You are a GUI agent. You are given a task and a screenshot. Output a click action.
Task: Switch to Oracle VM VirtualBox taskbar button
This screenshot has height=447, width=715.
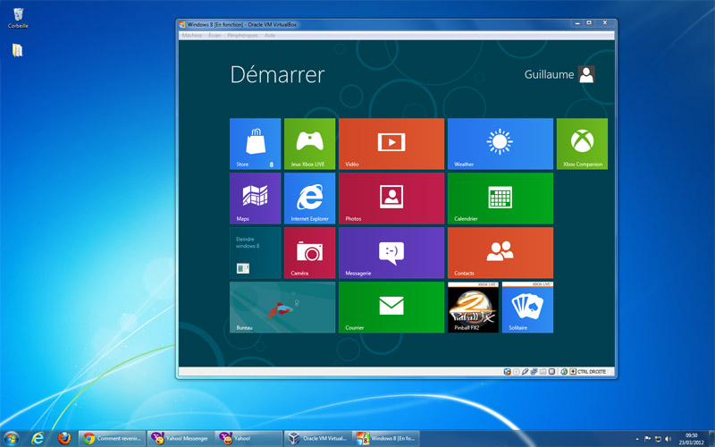coord(318,438)
